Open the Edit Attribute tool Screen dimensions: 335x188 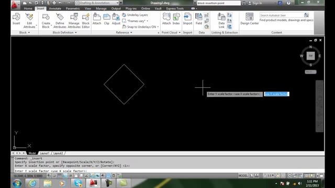point(29,21)
